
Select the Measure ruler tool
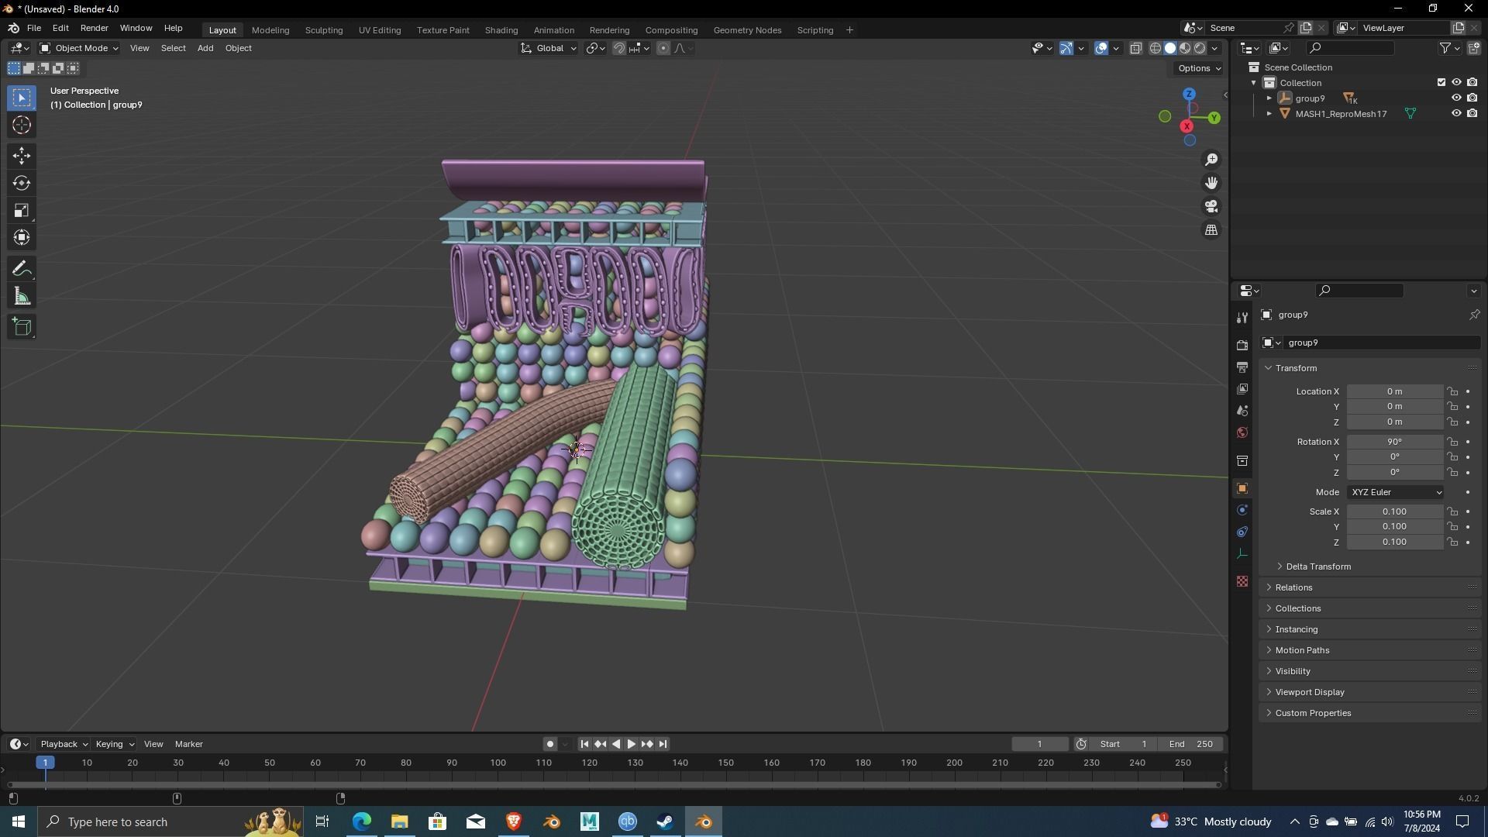tap(22, 297)
